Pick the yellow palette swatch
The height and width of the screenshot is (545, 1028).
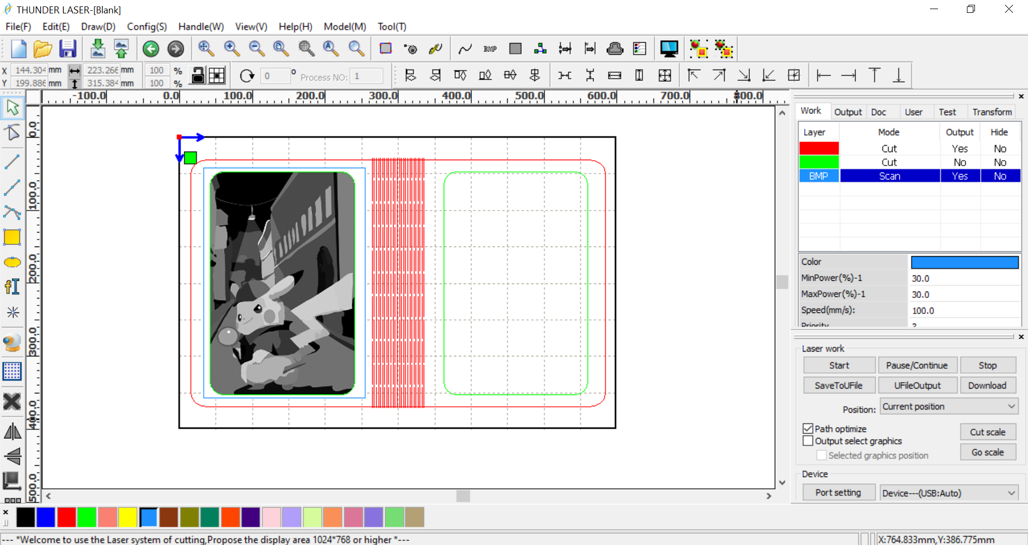pyautogui.click(x=128, y=517)
